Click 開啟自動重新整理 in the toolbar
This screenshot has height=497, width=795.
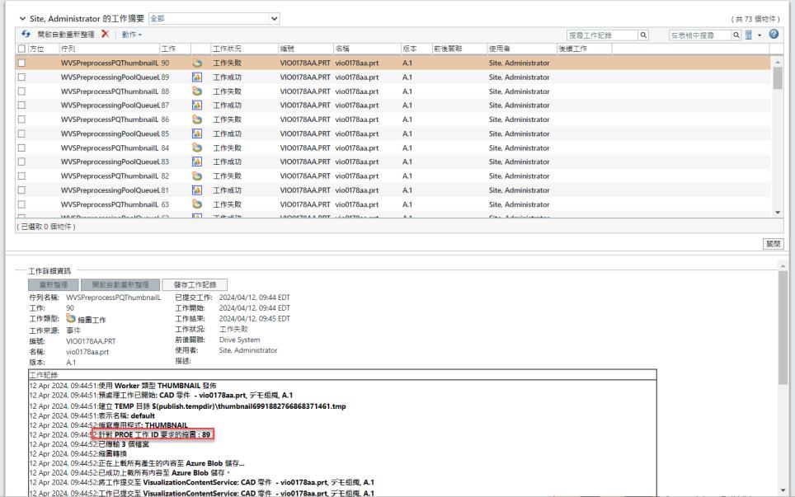(66, 35)
